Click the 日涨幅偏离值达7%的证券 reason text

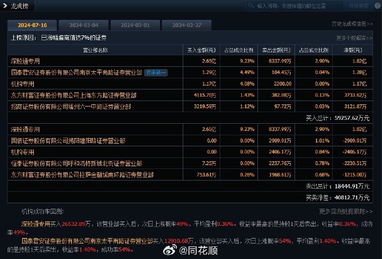74,38
